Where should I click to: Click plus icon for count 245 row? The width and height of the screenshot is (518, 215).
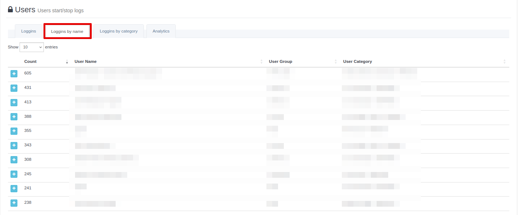point(14,174)
